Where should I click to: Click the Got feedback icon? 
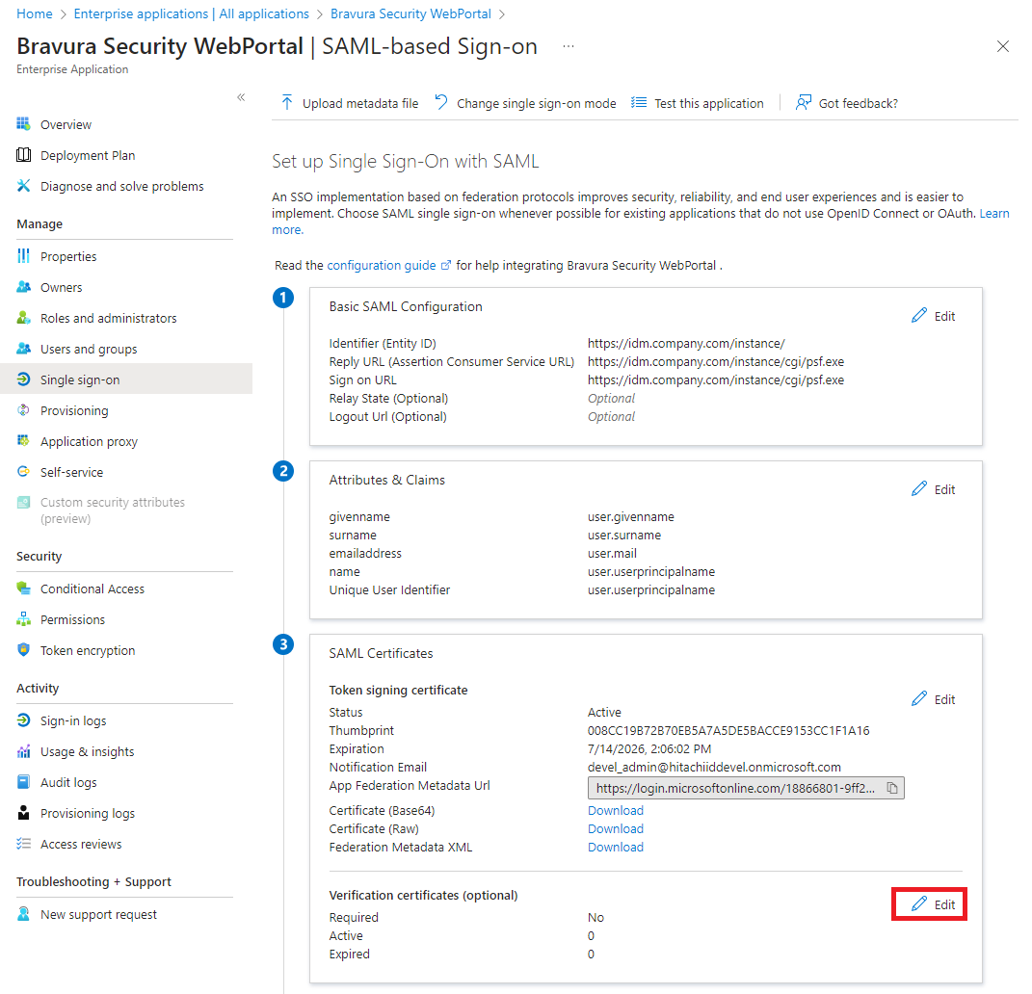pos(846,102)
